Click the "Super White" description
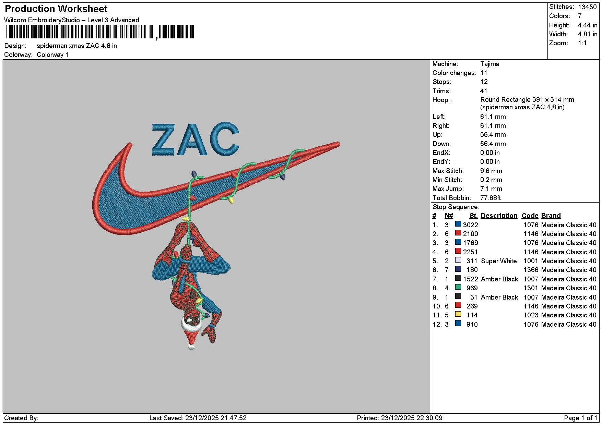Image resolution: width=602 pixels, height=425 pixels. click(499, 261)
